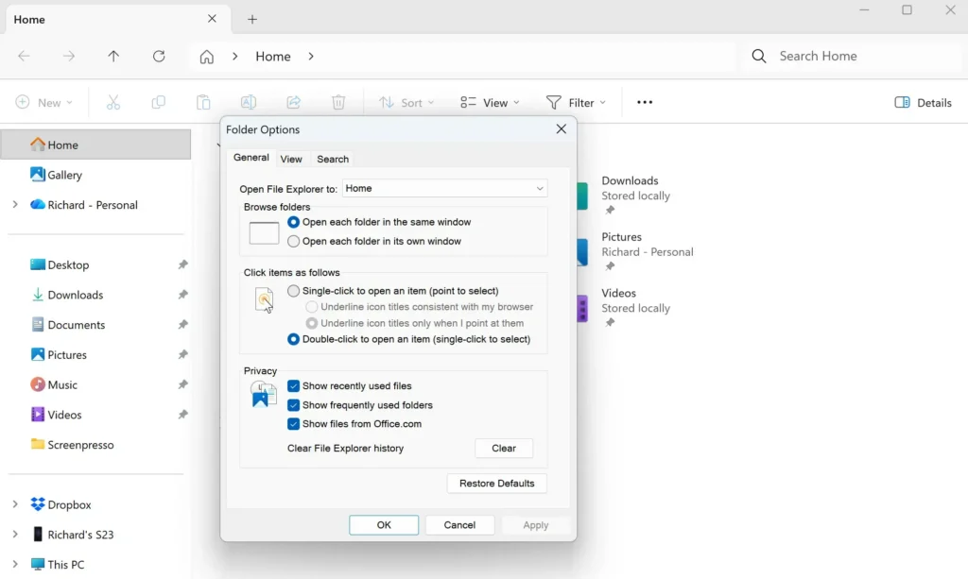Confirm with the OK button
Image resolution: width=968 pixels, height=579 pixels.
pyautogui.click(x=384, y=525)
